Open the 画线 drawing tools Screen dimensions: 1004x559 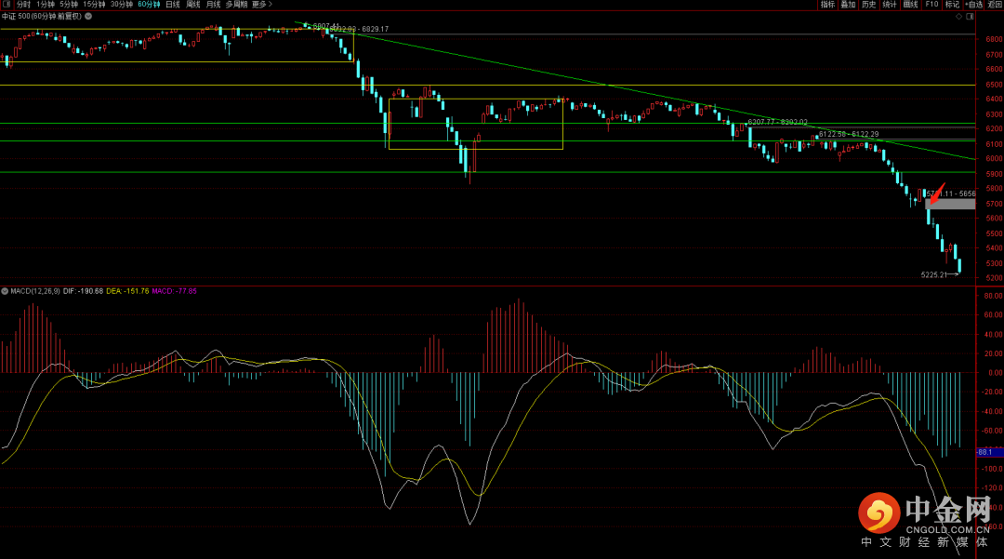[x=910, y=5]
